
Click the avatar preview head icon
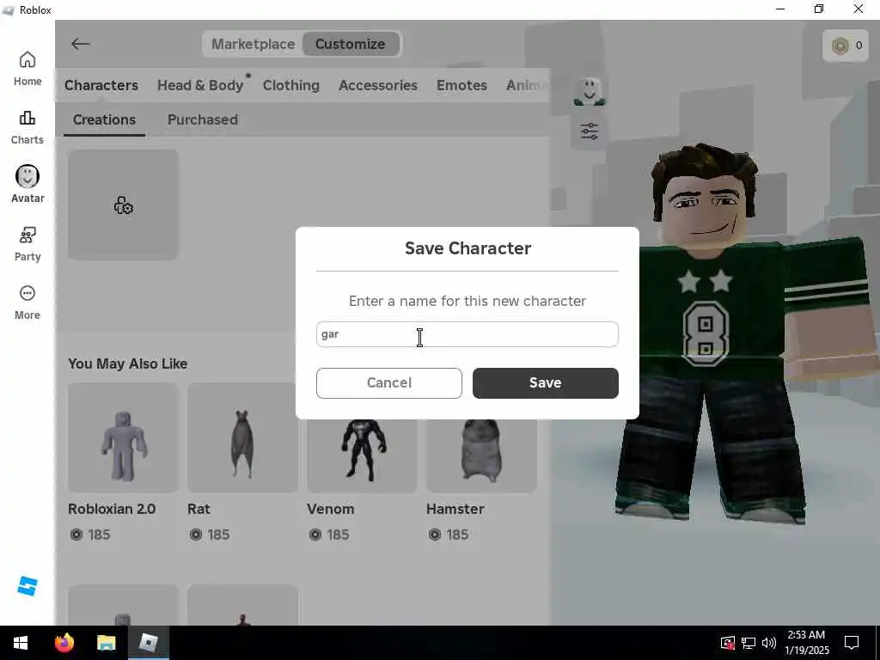(590, 92)
